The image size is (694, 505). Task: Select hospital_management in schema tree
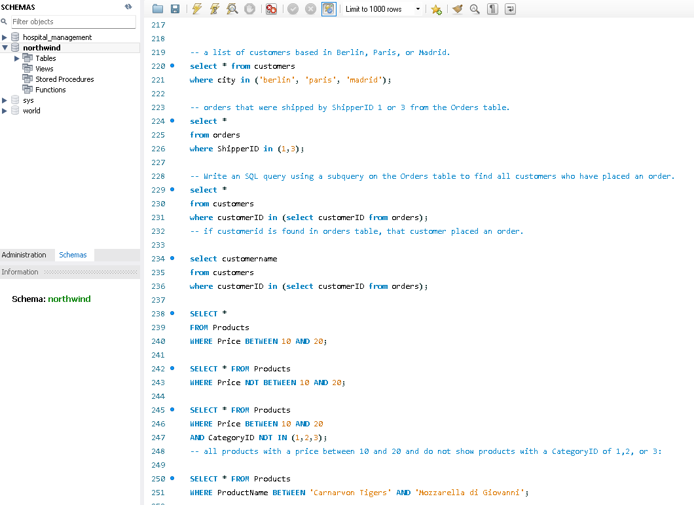57,37
